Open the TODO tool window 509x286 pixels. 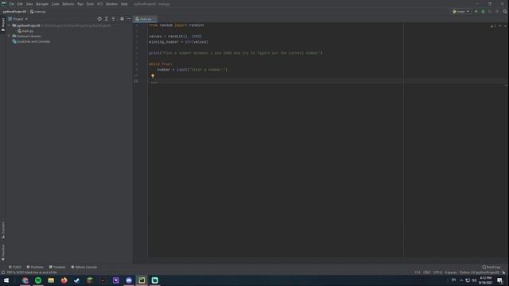coord(15,267)
